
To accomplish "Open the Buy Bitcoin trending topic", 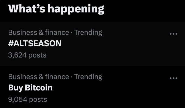I will tap(30, 88).
